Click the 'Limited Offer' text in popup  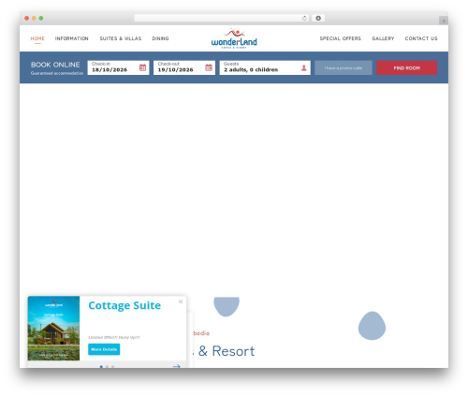(x=114, y=337)
